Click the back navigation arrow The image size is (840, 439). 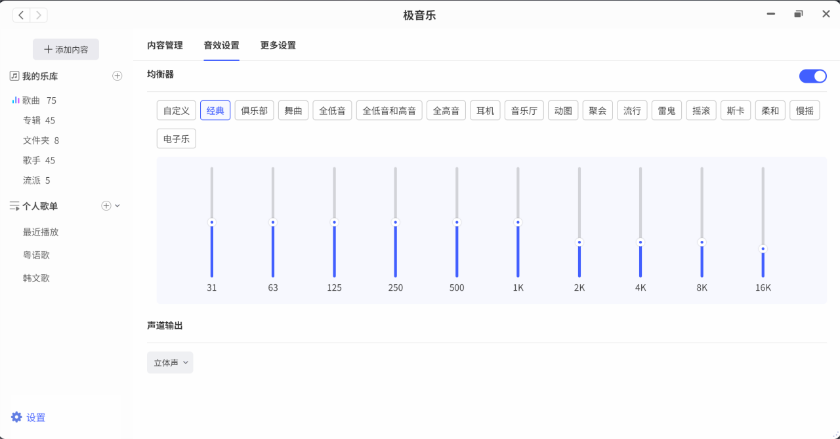tap(22, 15)
